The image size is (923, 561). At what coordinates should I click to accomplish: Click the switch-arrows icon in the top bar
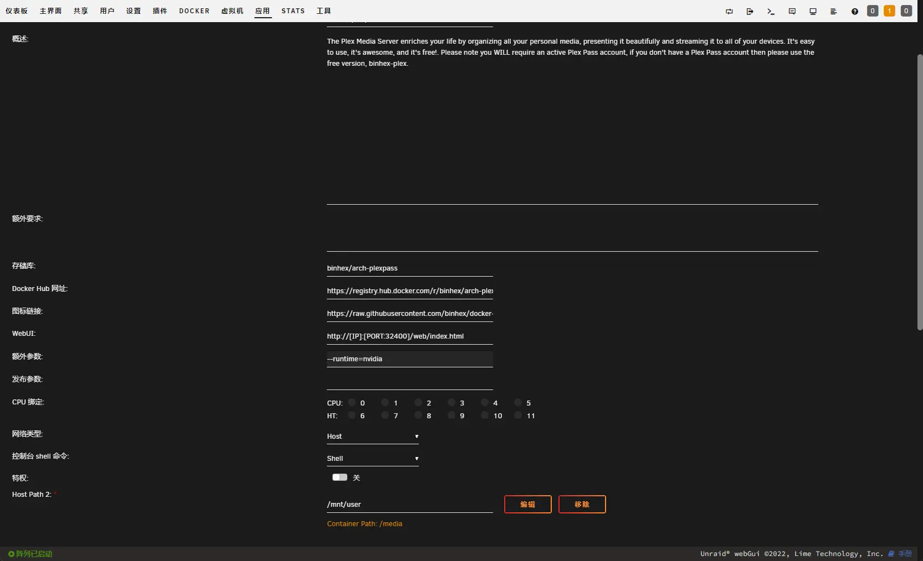(x=729, y=11)
